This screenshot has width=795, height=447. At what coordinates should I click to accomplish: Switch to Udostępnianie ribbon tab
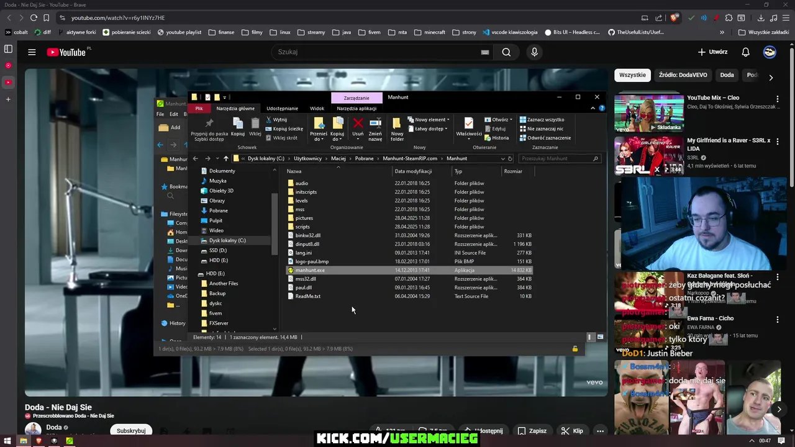[x=282, y=109]
